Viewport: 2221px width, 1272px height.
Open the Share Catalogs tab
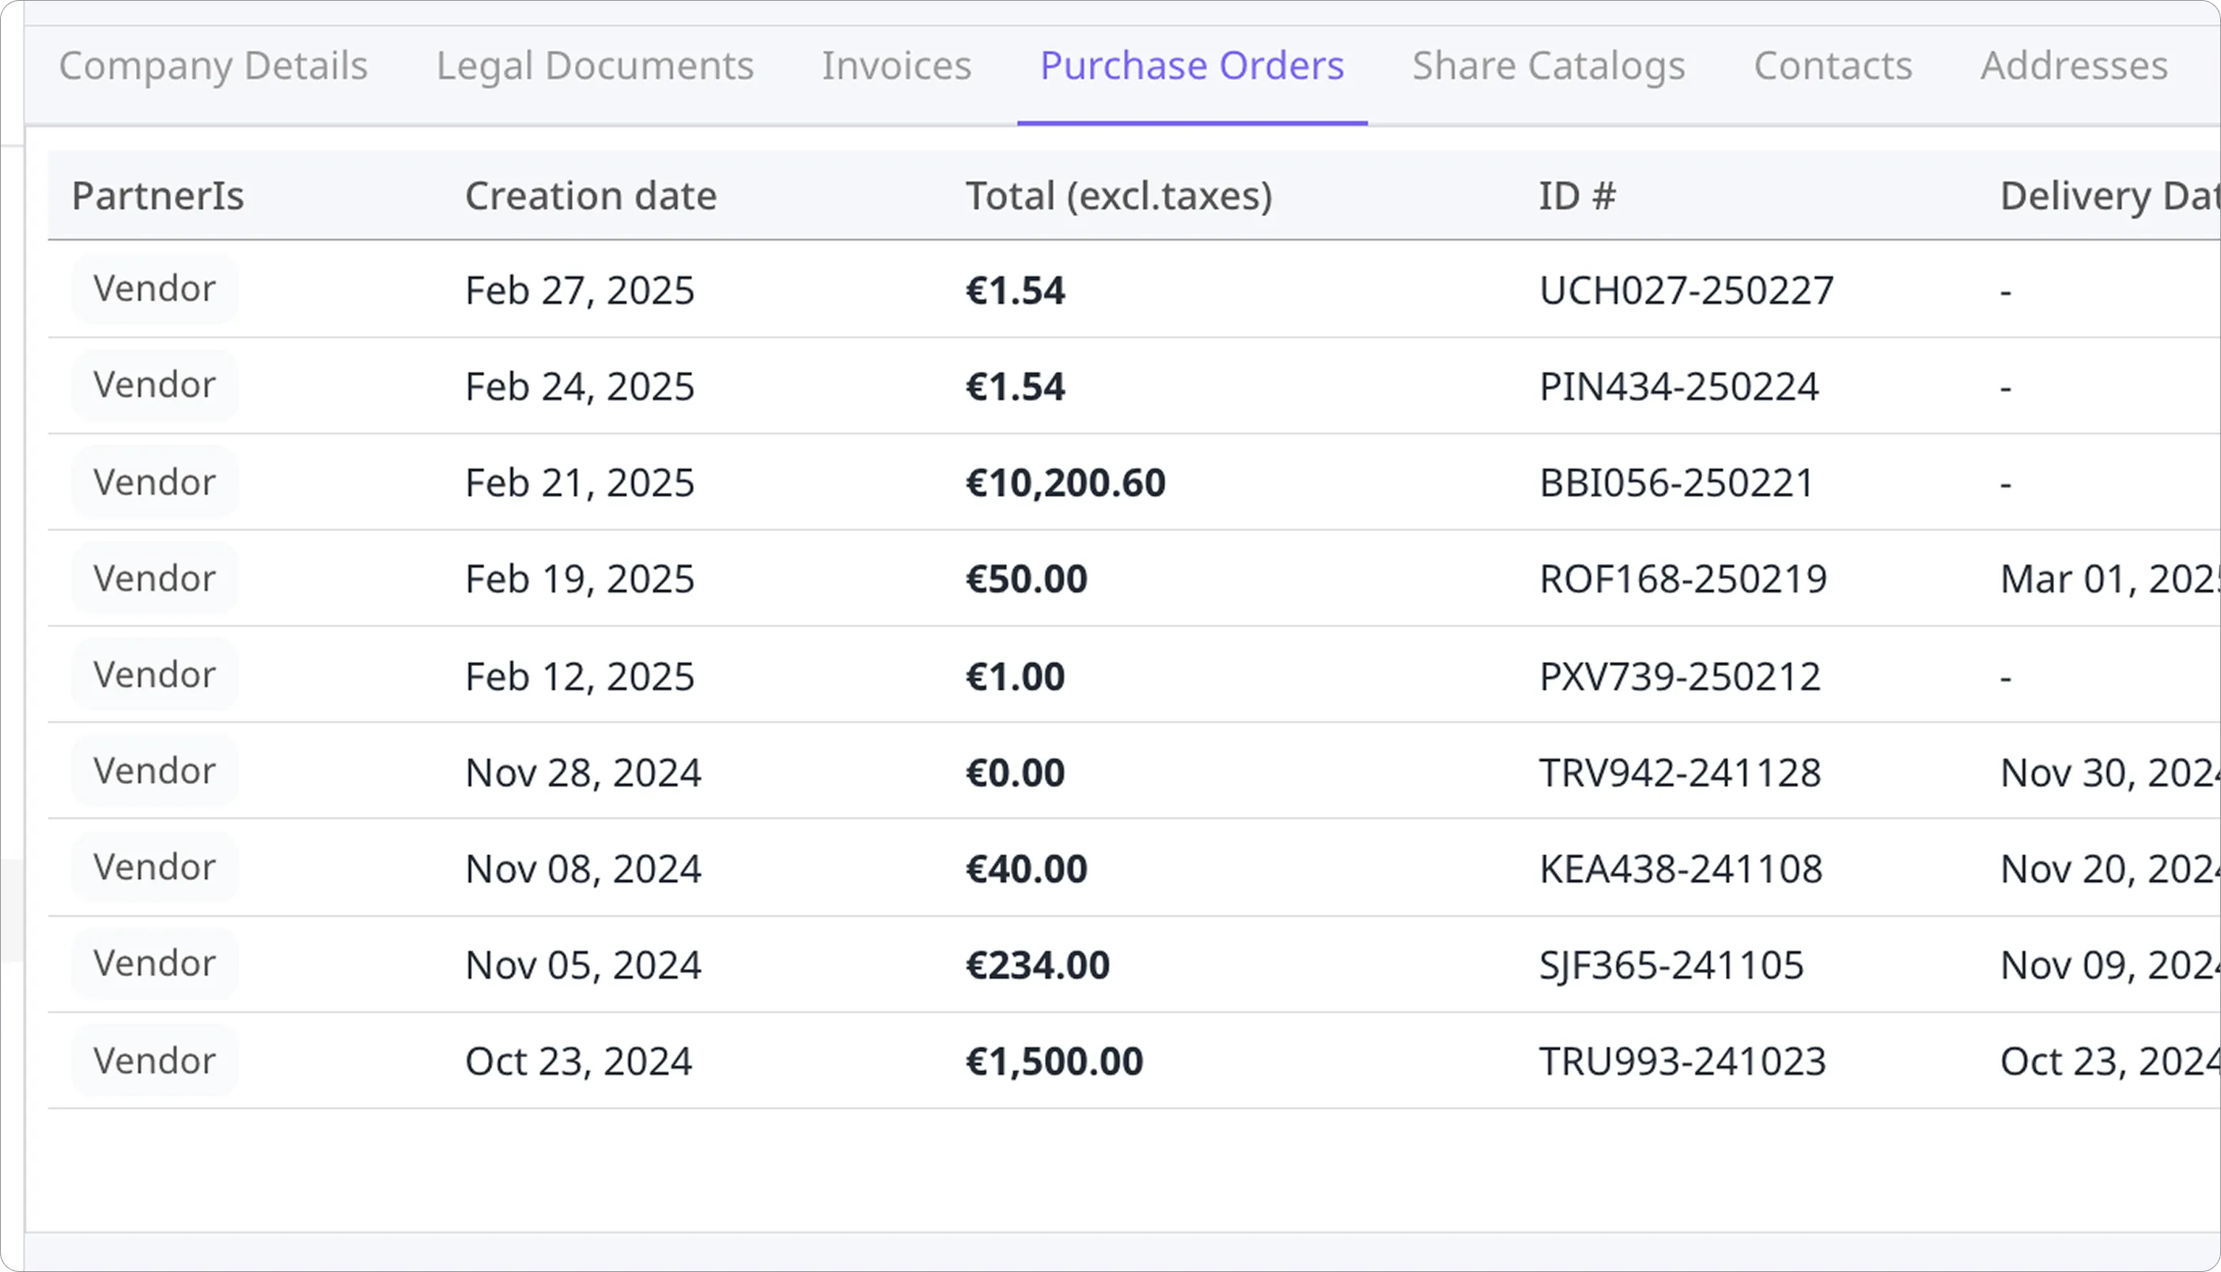(x=1549, y=66)
